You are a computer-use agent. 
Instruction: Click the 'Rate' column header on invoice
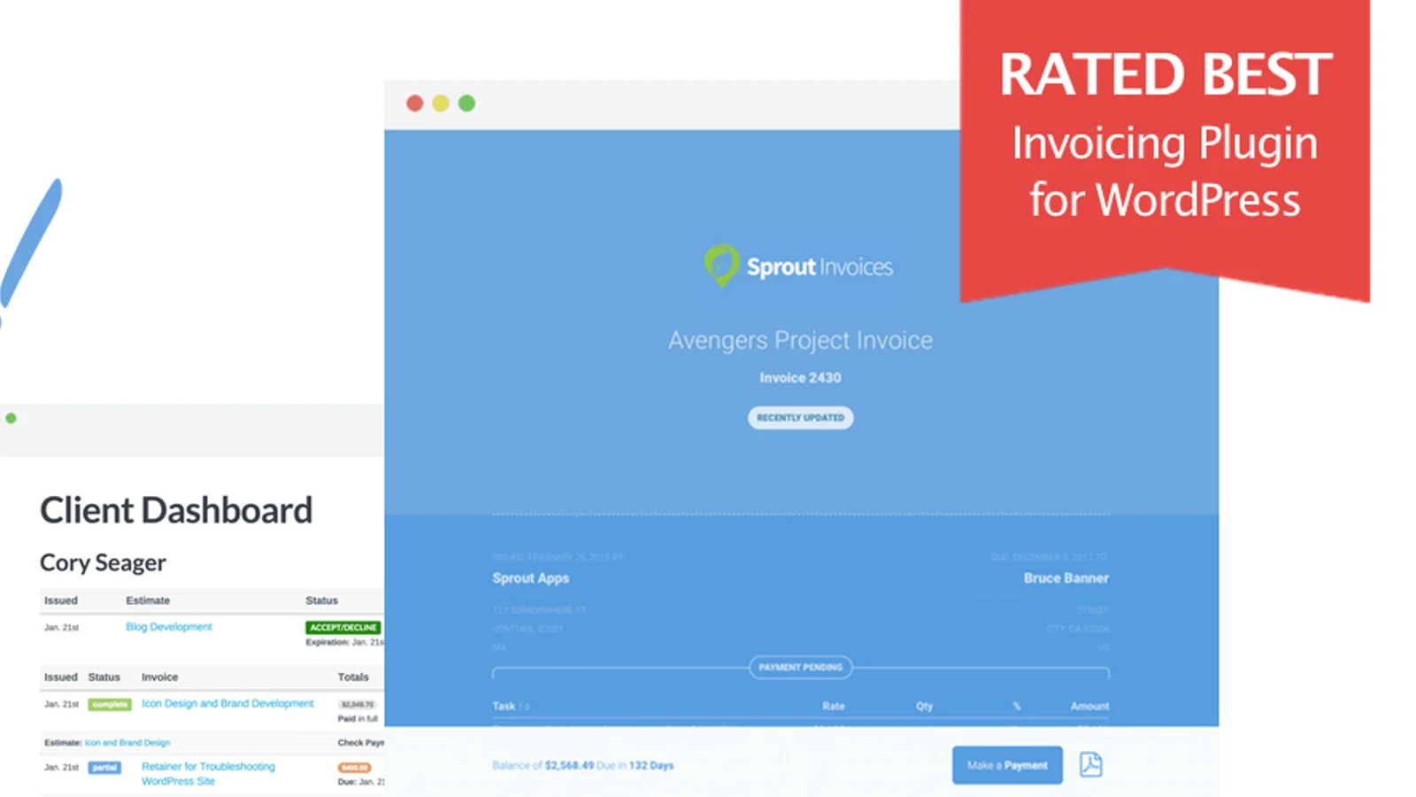(833, 706)
